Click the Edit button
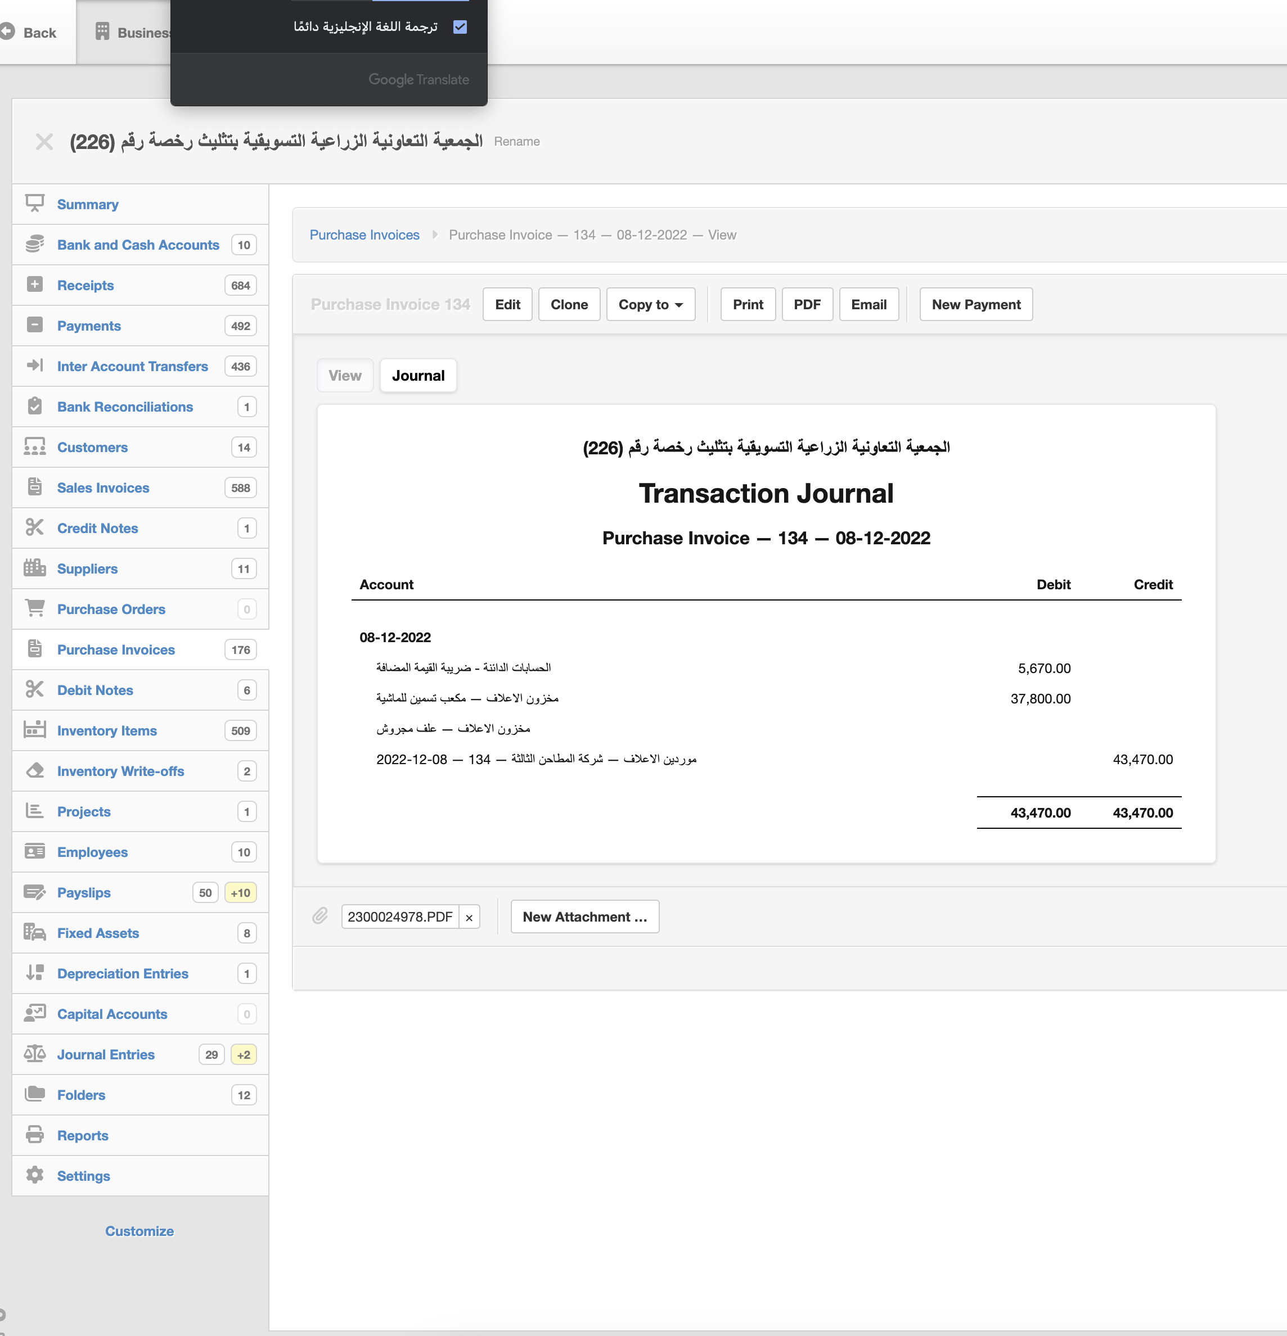This screenshot has width=1287, height=1336. [x=507, y=305]
